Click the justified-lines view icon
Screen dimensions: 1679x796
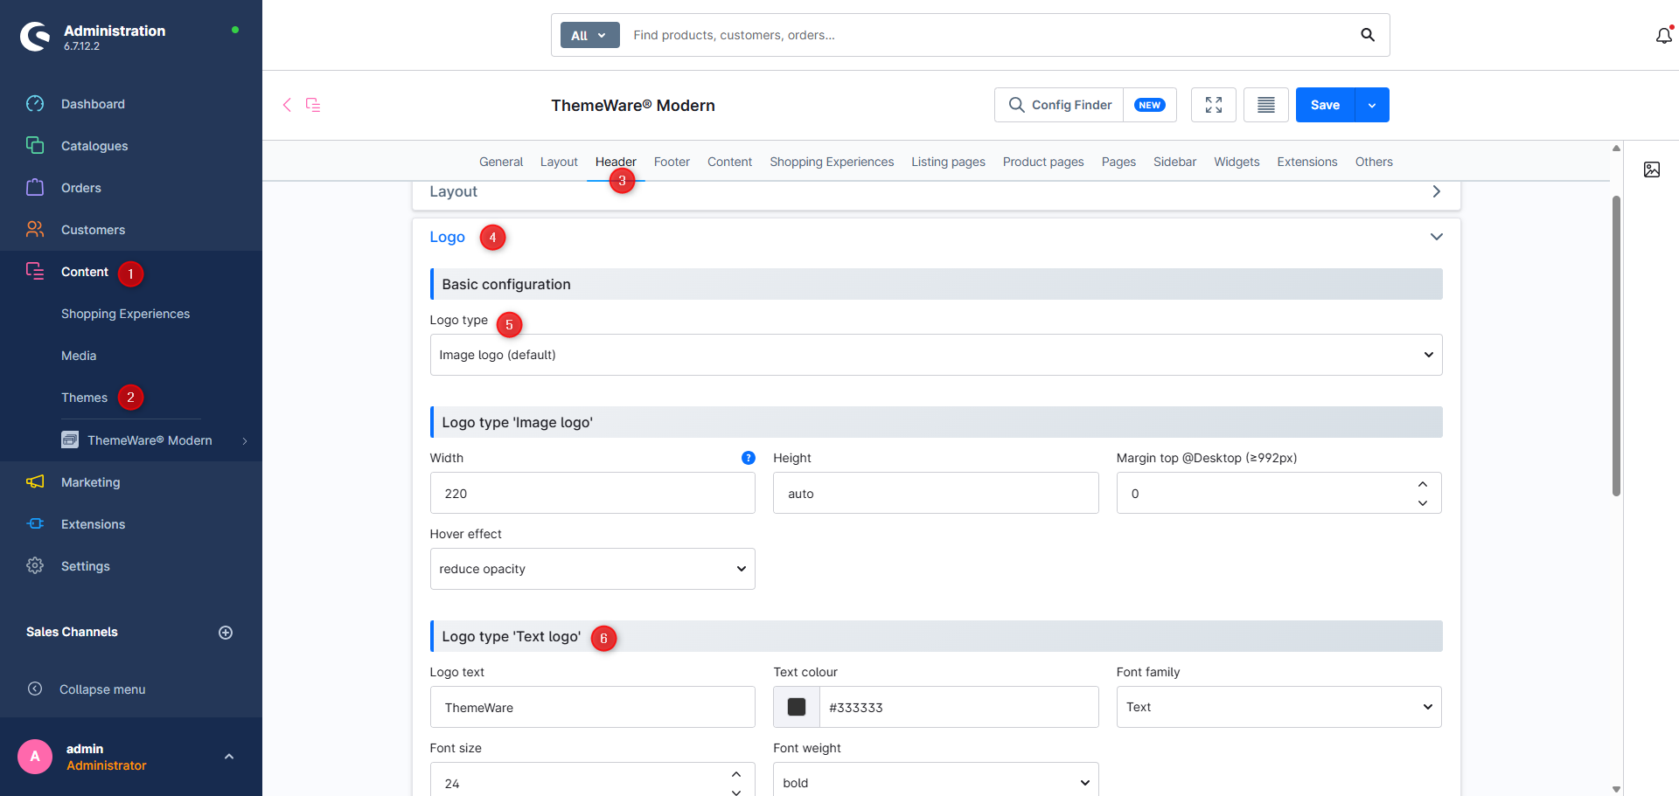(x=1266, y=105)
